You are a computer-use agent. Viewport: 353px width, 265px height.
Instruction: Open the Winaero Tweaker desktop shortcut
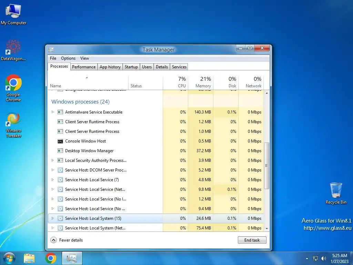click(x=13, y=125)
